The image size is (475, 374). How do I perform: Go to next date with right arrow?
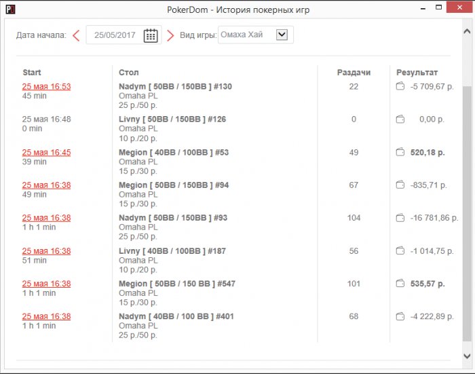170,35
